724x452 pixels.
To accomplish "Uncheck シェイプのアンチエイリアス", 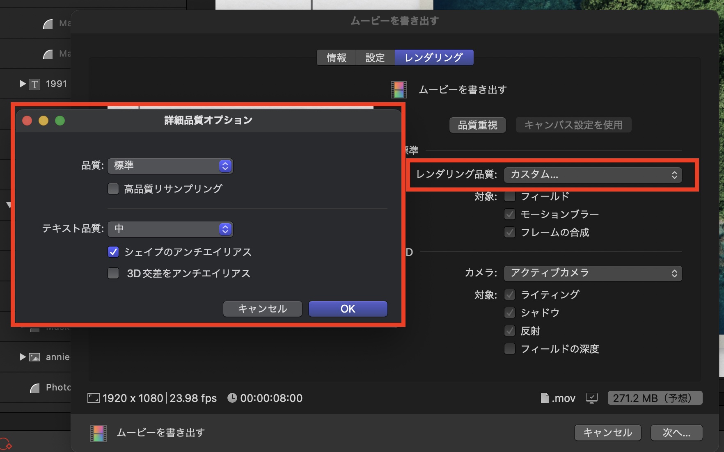I will [113, 252].
